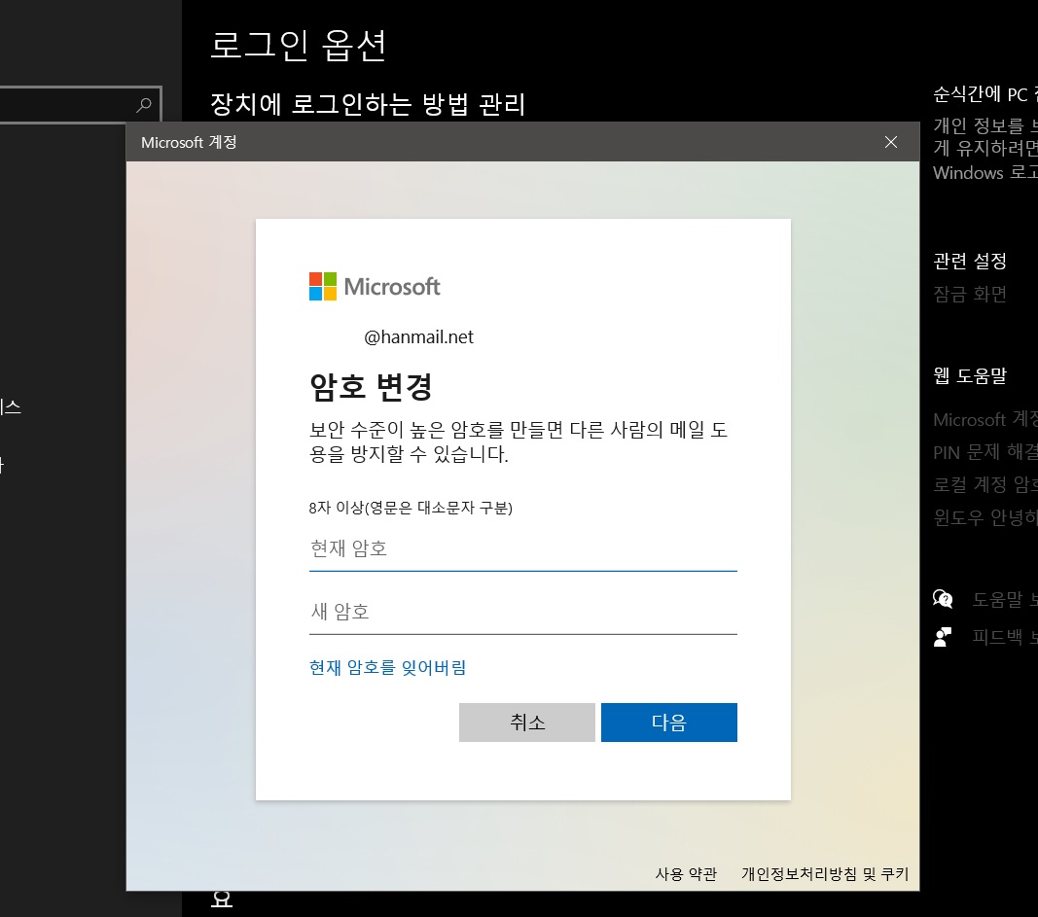Click the Send feedback link text

tap(1004, 637)
